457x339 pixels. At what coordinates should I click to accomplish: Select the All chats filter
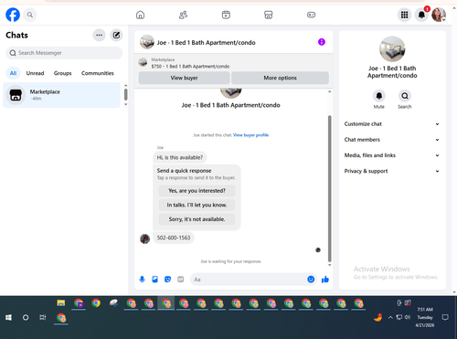pyautogui.click(x=13, y=73)
